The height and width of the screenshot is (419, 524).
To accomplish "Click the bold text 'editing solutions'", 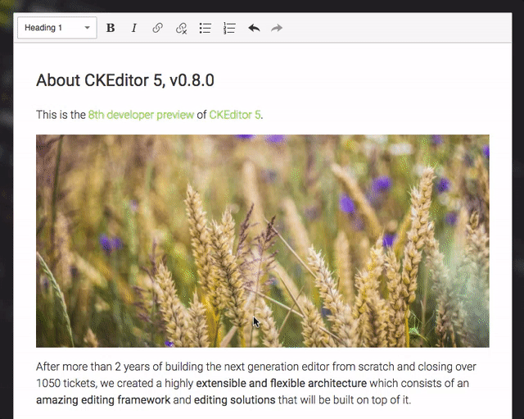I will [235, 400].
